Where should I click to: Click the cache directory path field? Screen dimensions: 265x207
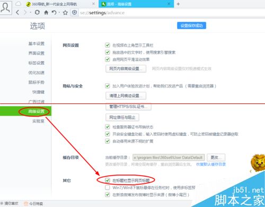tap(169, 157)
